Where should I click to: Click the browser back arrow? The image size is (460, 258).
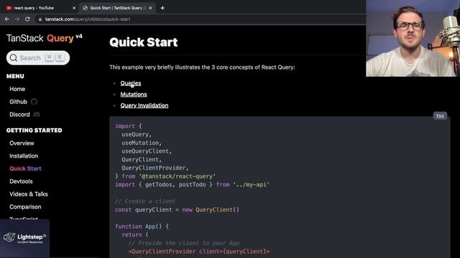[7, 19]
